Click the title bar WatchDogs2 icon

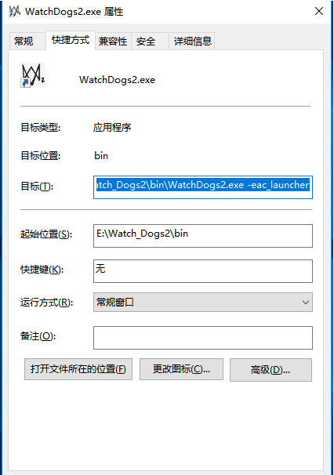[14, 12]
